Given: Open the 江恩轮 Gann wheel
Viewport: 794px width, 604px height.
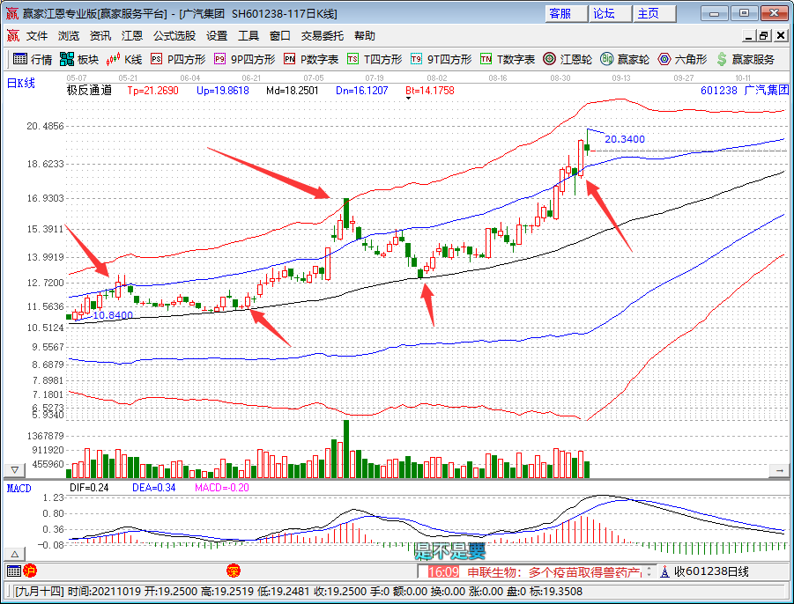Looking at the screenshot, I should pyautogui.click(x=569, y=59).
